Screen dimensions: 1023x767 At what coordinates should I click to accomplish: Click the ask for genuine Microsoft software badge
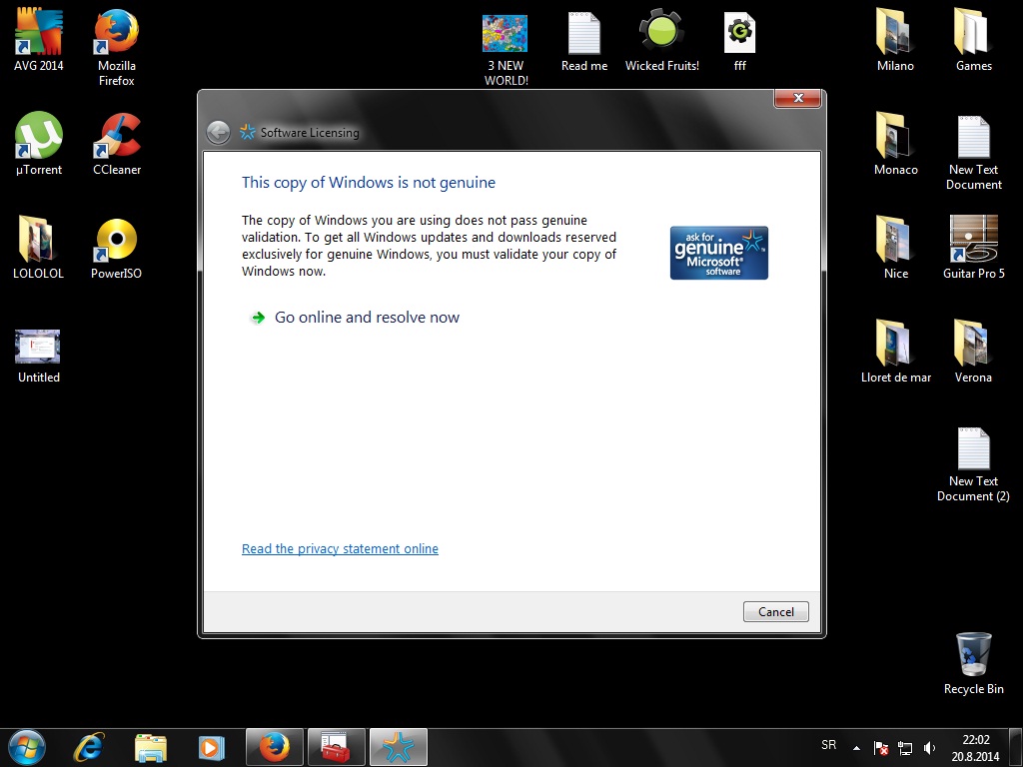[719, 253]
